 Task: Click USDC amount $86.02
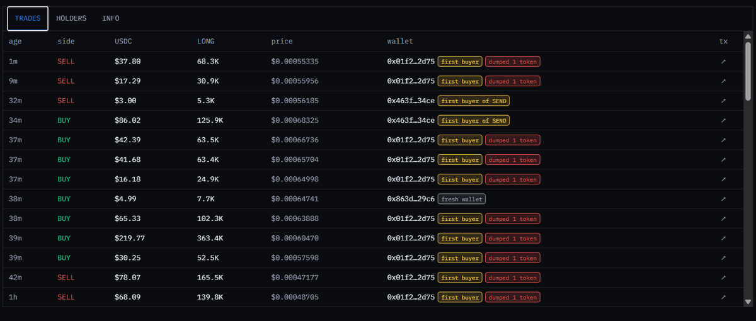click(128, 120)
